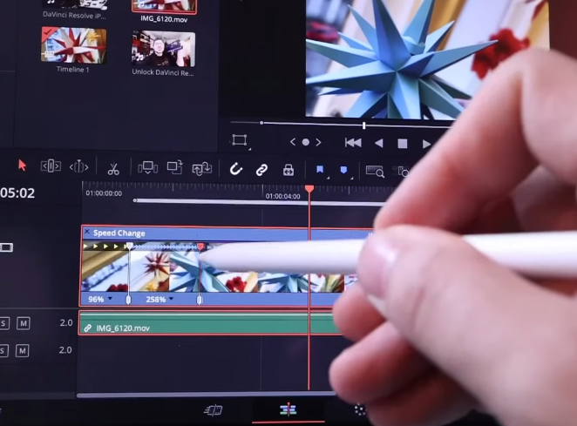Click the video track header icon
This screenshot has width=577, height=426.
pos(6,247)
